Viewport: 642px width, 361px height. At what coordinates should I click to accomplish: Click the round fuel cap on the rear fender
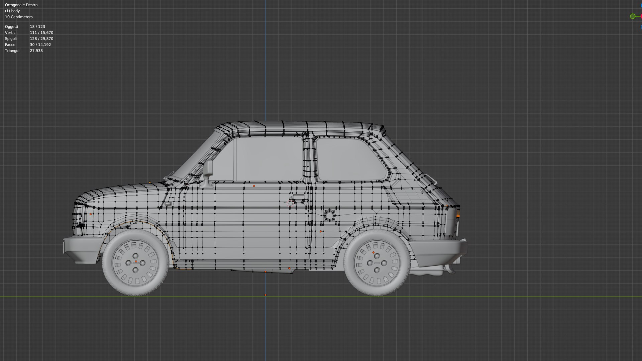pos(329,215)
